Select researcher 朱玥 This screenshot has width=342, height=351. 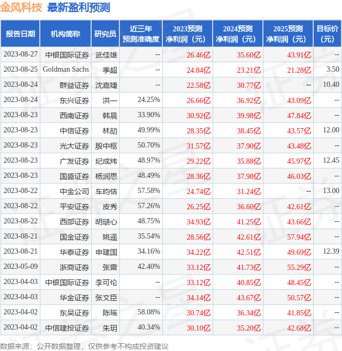click(x=110, y=328)
